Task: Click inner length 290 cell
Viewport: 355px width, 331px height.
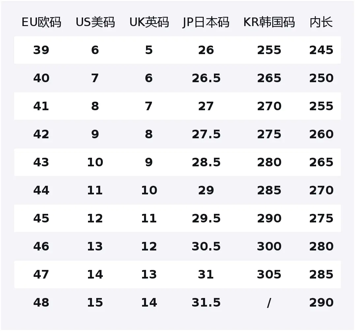Action: (321, 303)
